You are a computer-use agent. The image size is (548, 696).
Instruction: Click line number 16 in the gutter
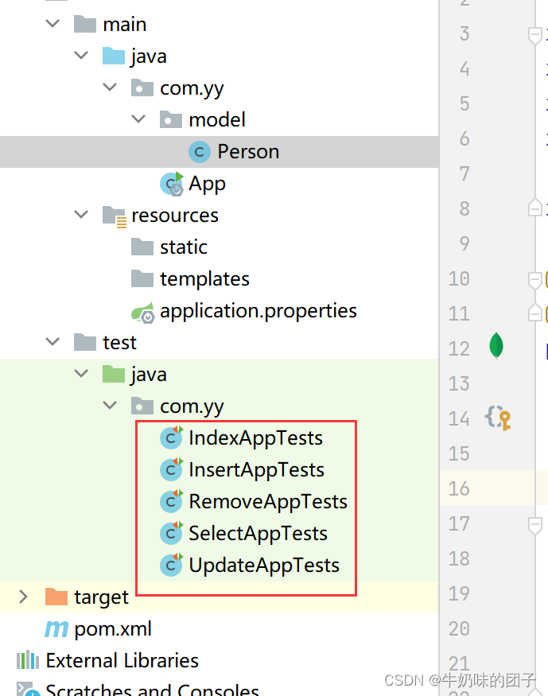[459, 488]
